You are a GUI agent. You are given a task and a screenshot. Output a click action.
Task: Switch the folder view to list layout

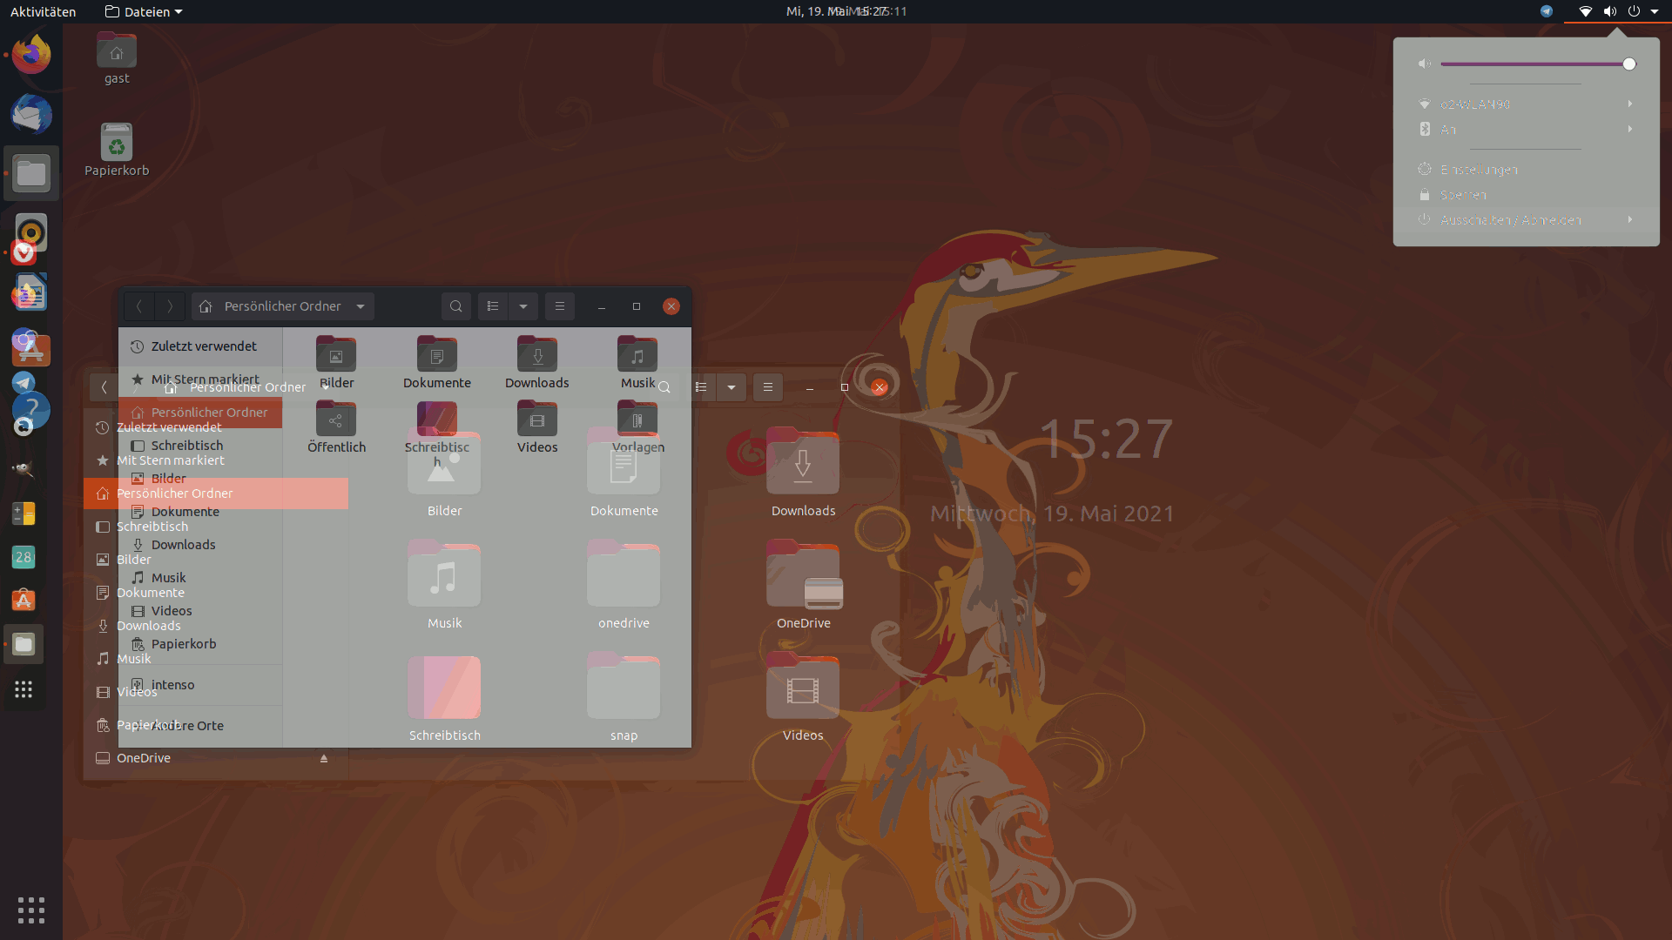(x=493, y=305)
